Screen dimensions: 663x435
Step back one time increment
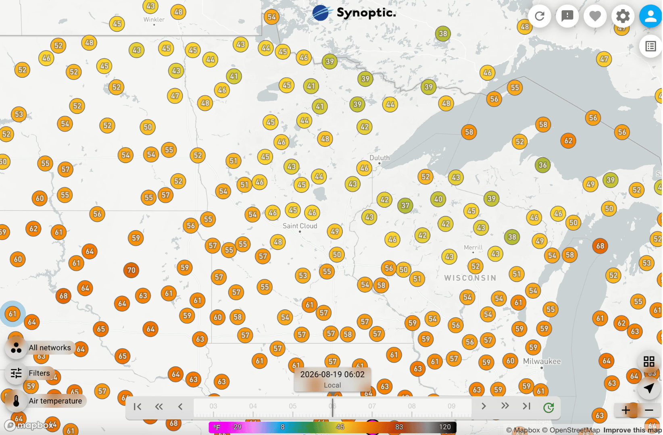180,407
